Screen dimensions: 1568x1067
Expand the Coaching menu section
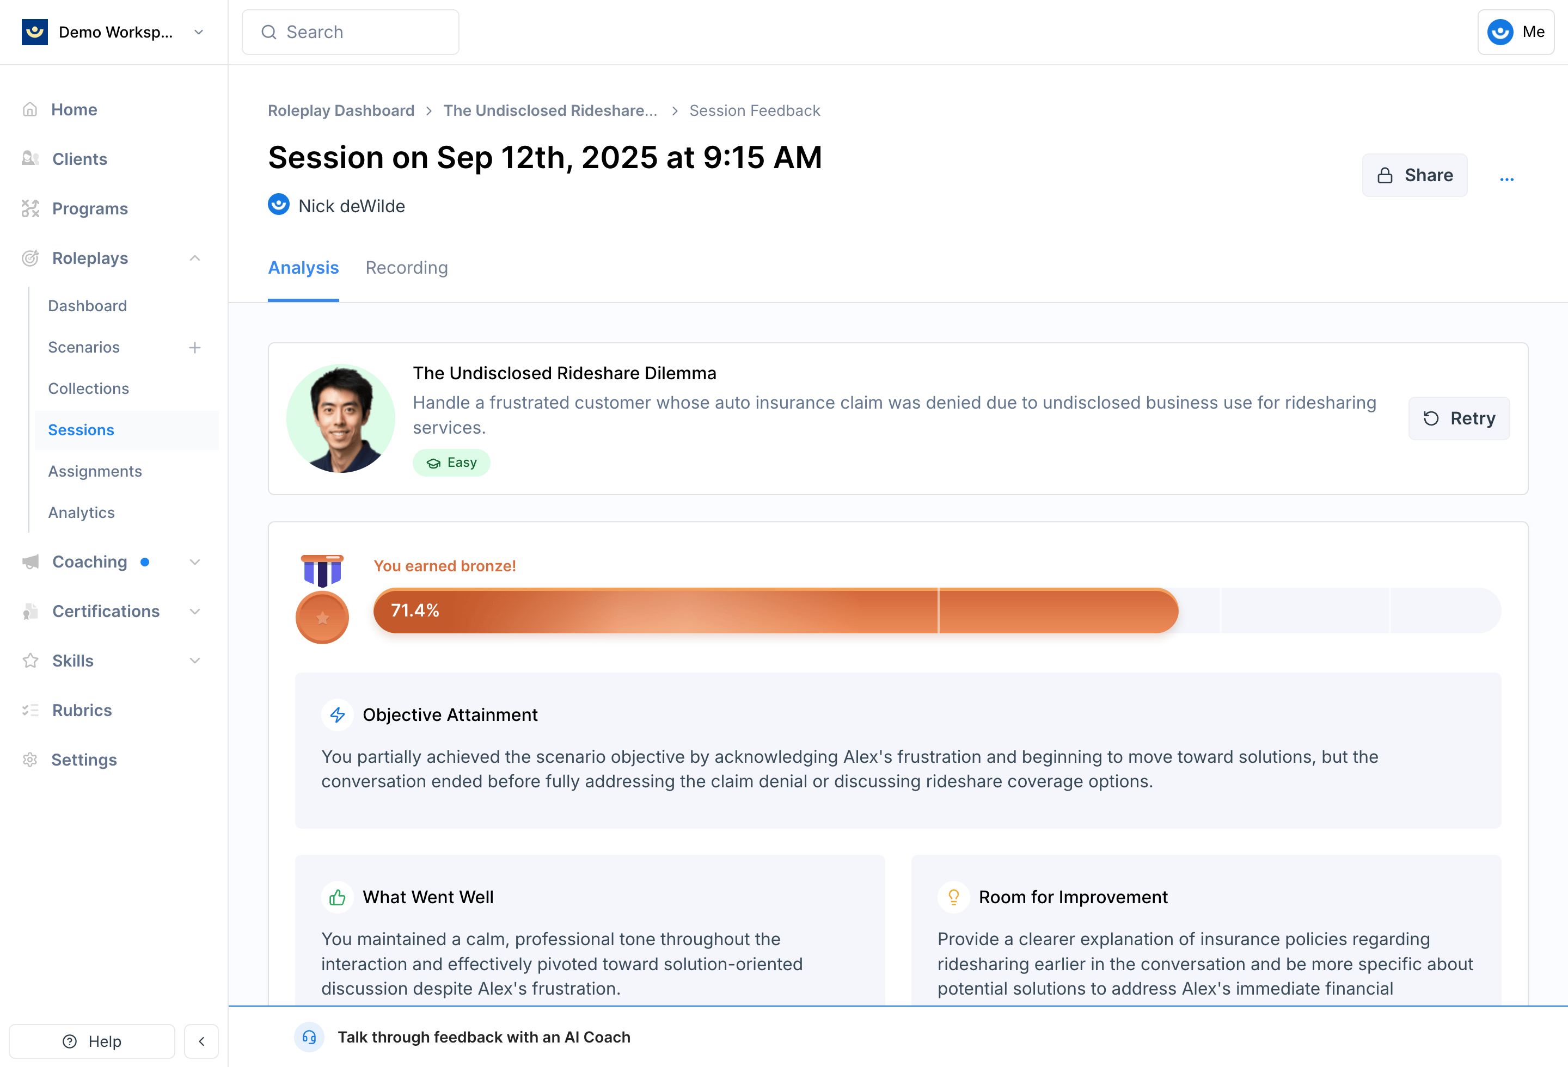point(195,562)
